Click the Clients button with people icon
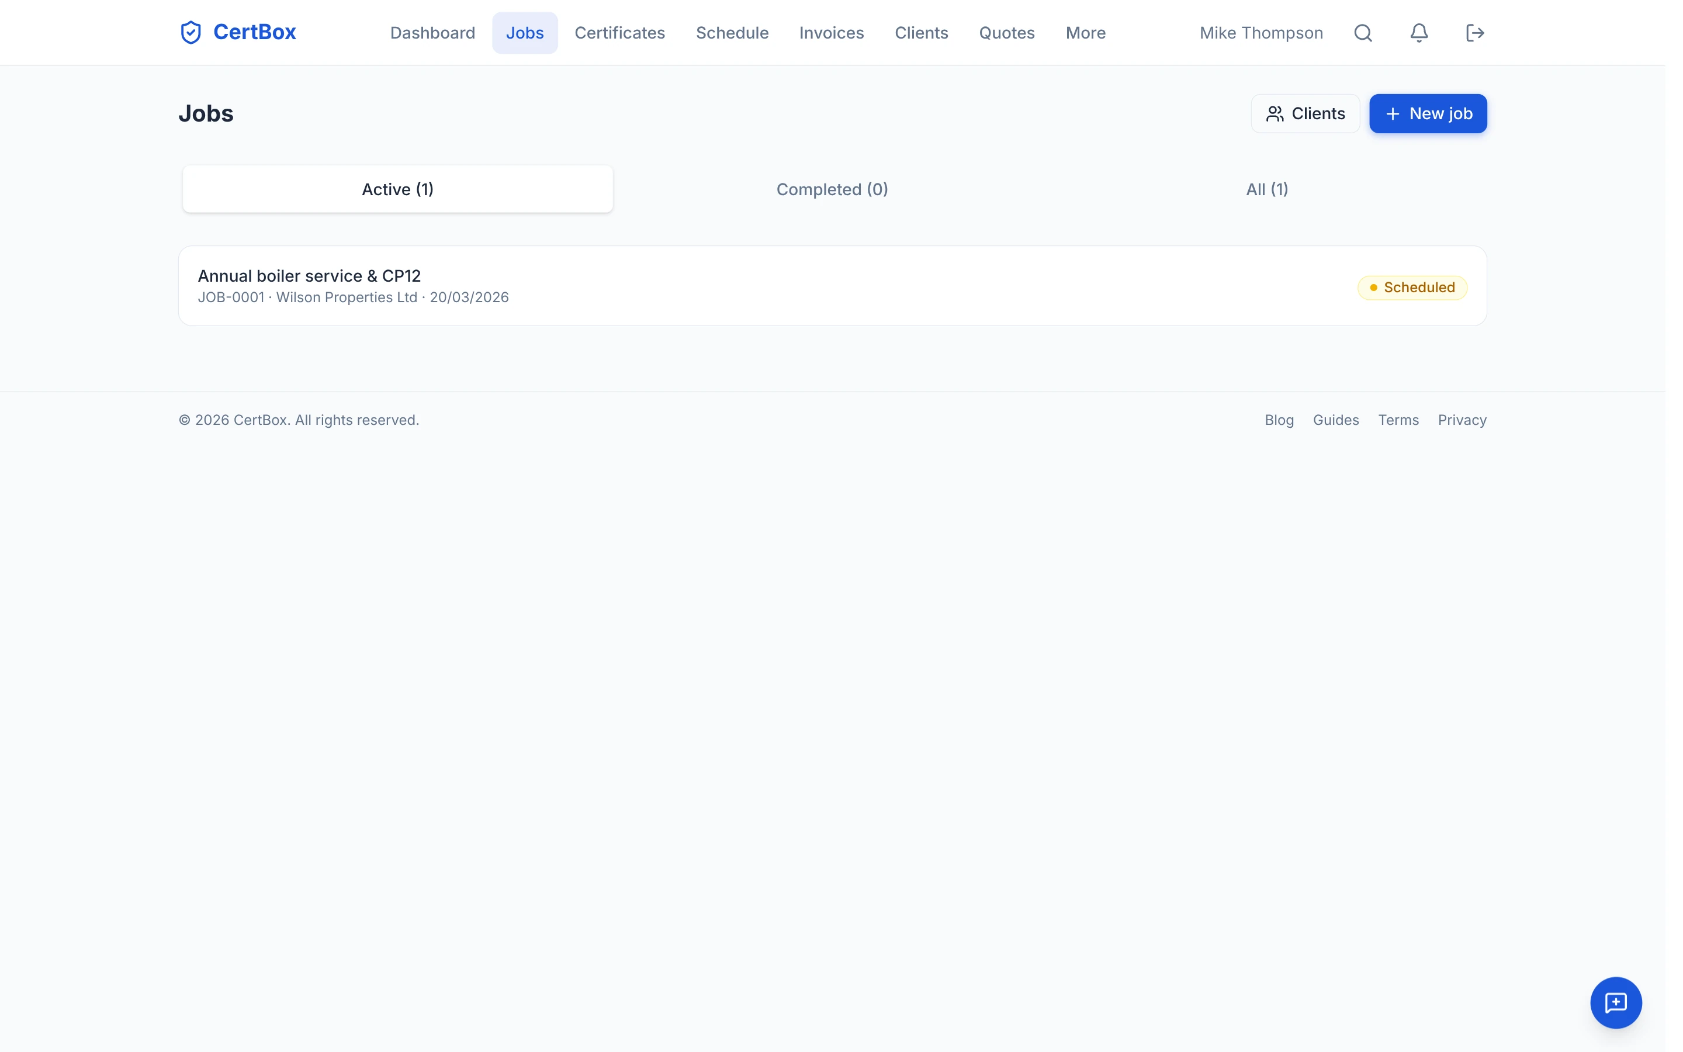Viewport: 1683px width, 1052px height. pyautogui.click(x=1305, y=113)
